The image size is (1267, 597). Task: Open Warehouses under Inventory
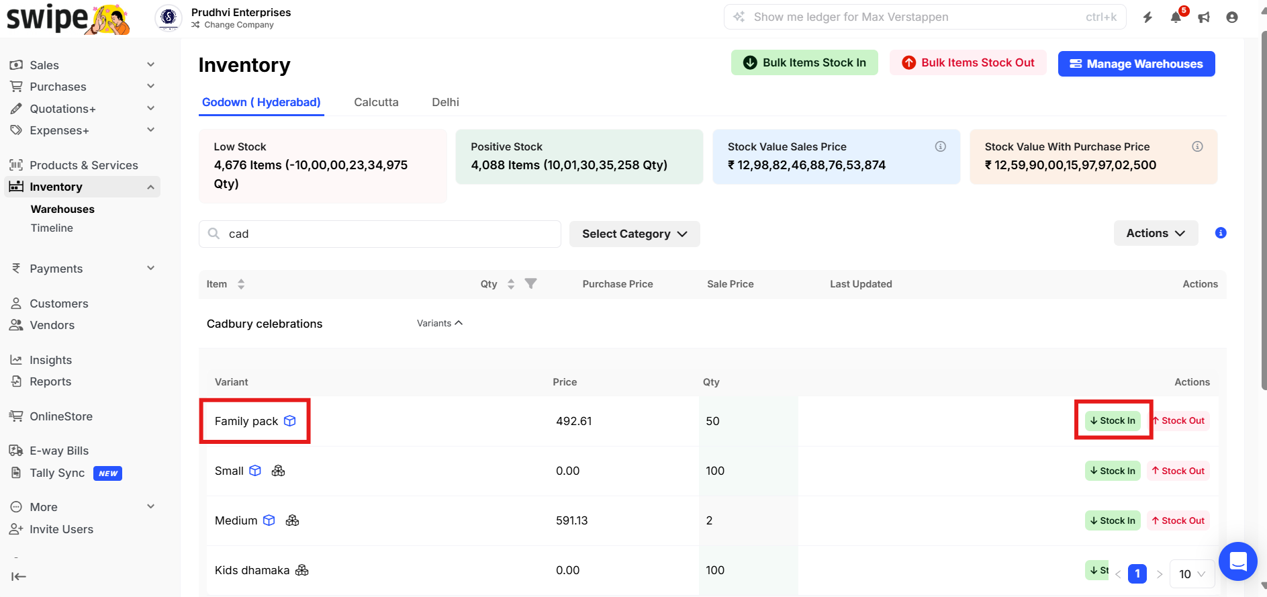point(62,209)
